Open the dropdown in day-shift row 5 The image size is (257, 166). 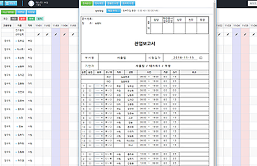(99, 104)
